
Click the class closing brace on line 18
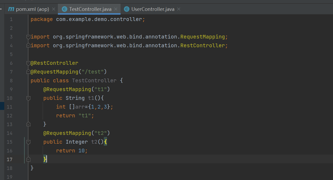pyautogui.click(x=32, y=168)
